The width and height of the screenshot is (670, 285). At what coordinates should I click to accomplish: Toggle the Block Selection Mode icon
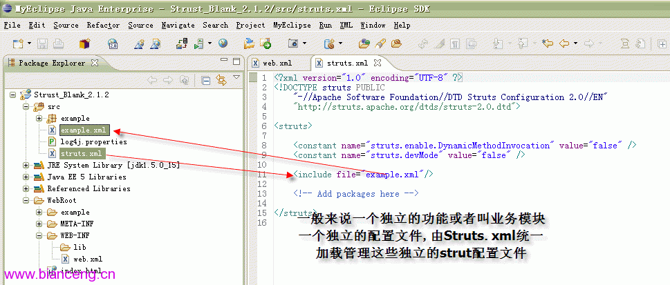472,43
